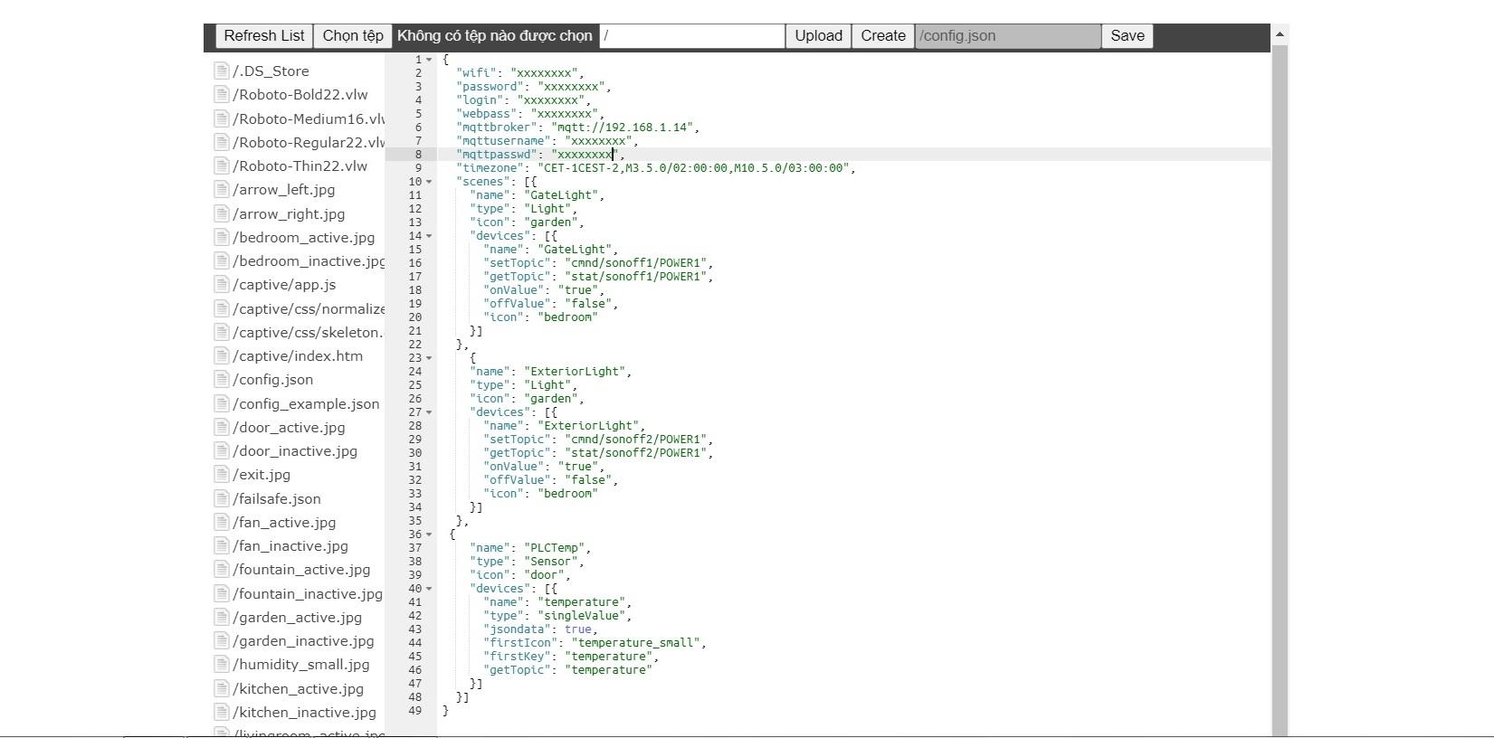Viewport: 1494px width, 738px height.
Task: Click file icon beside /fan_active.jpg
Action: [222, 522]
